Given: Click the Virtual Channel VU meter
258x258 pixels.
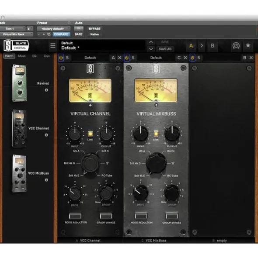Looking at the screenshot, I should (90, 91).
